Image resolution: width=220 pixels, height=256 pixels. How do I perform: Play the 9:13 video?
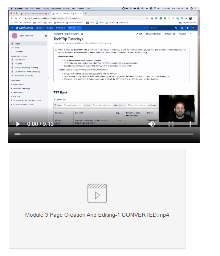point(18,124)
